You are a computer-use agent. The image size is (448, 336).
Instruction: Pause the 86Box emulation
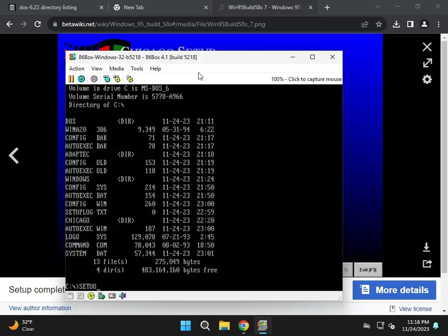(71, 79)
